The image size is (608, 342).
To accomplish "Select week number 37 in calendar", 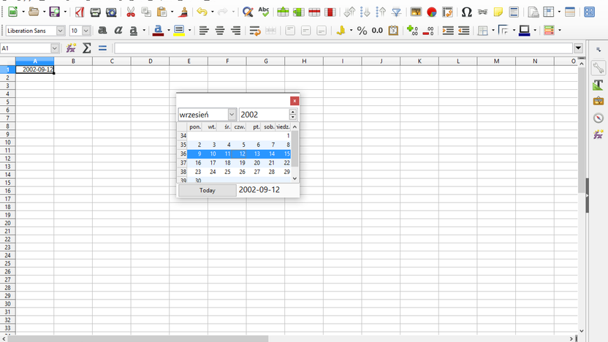I will tap(183, 163).
